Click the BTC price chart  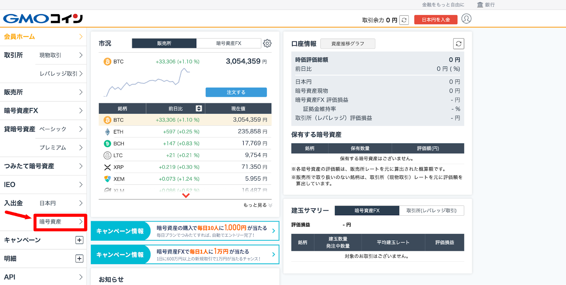147,82
